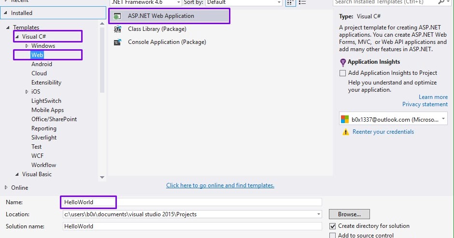
Task: Open the .NET Framework version dropdown
Action: point(179,2)
